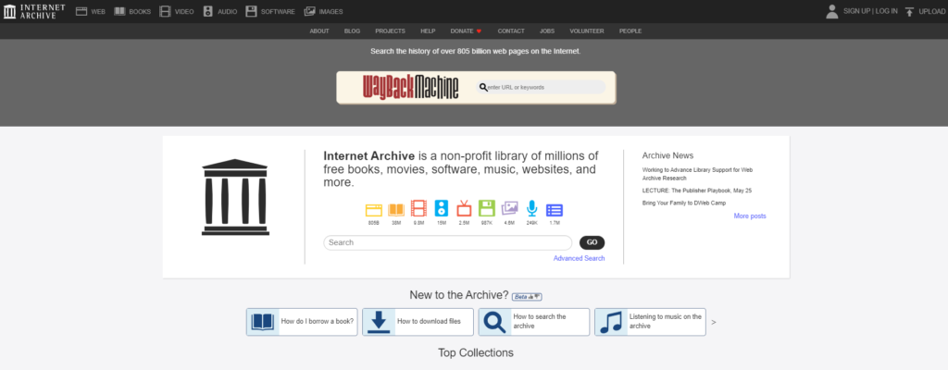Click the blue list icon labeled 1.7M
This screenshot has height=370, width=948.
[x=555, y=210]
